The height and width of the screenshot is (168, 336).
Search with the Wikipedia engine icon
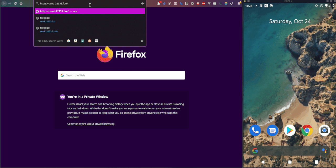coord(96,41)
